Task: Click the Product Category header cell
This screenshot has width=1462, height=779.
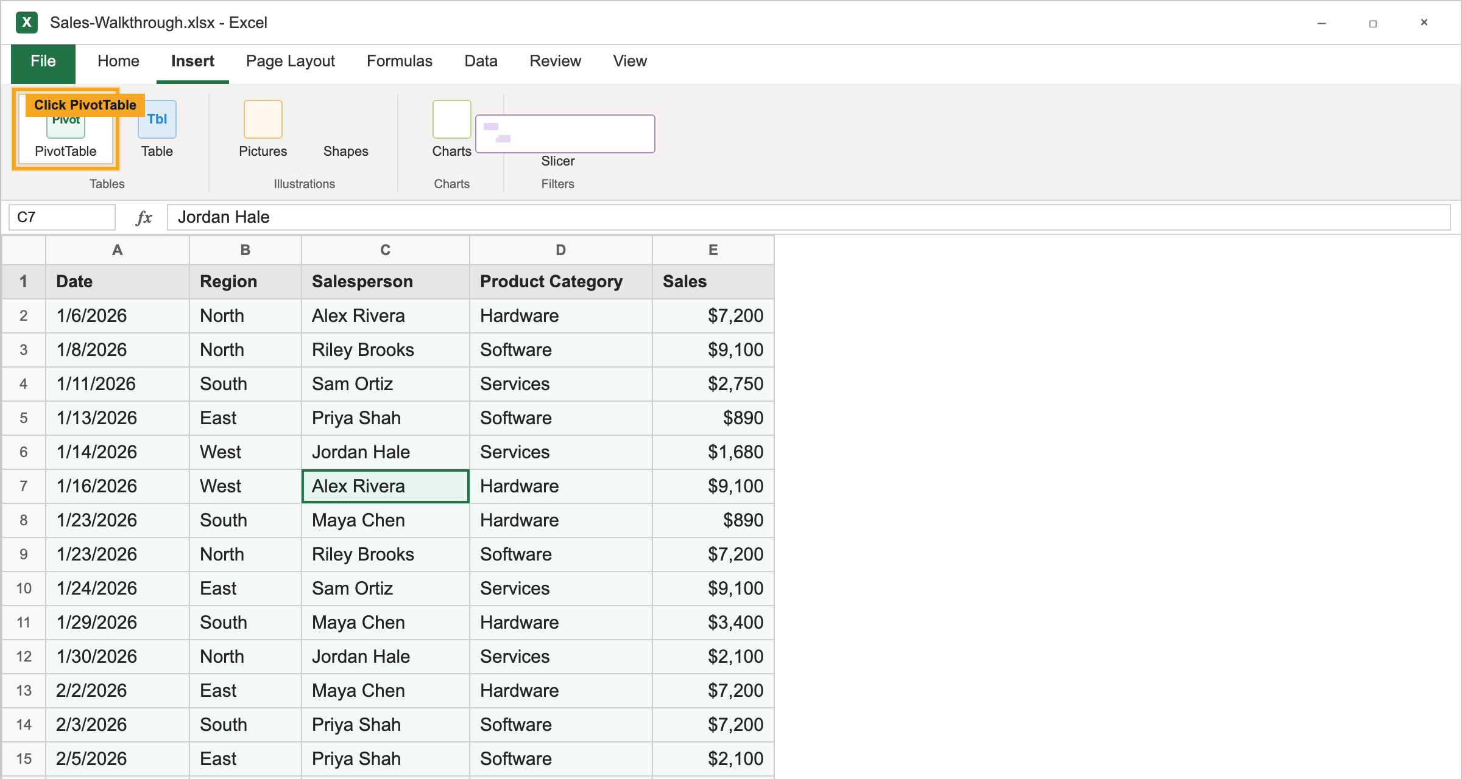Action: click(x=561, y=282)
